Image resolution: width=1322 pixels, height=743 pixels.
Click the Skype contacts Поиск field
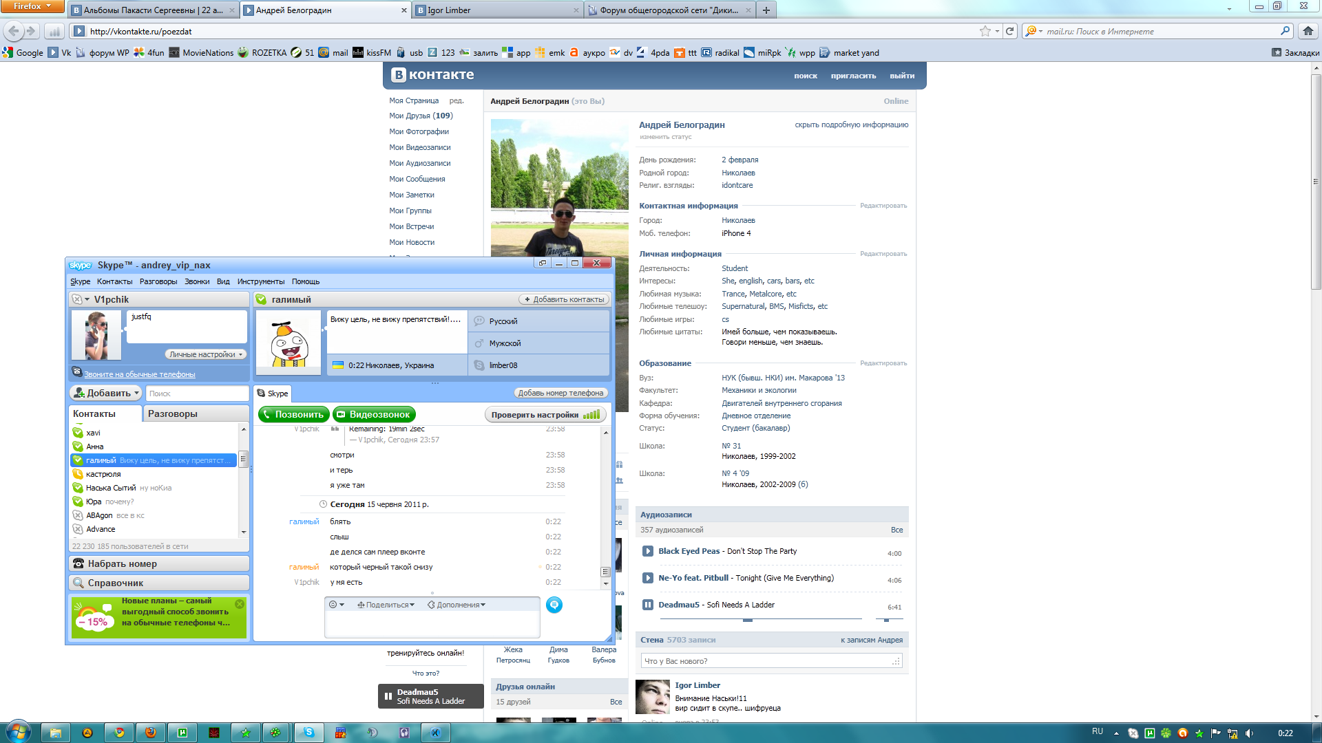point(198,394)
